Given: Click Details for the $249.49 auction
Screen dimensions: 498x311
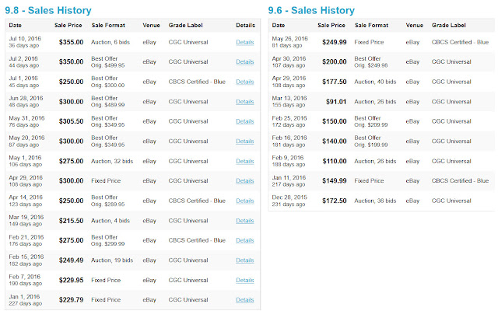Looking at the screenshot, I should (x=245, y=260).
